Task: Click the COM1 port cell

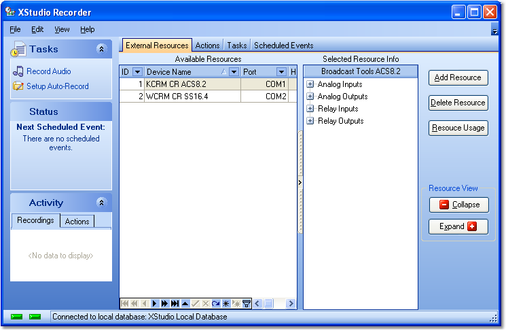Action: [x=265, y=84]
